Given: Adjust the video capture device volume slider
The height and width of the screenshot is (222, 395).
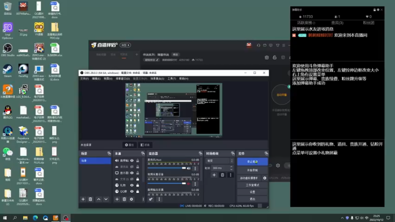Looking at the screenshot, I should tap(167, 184).
